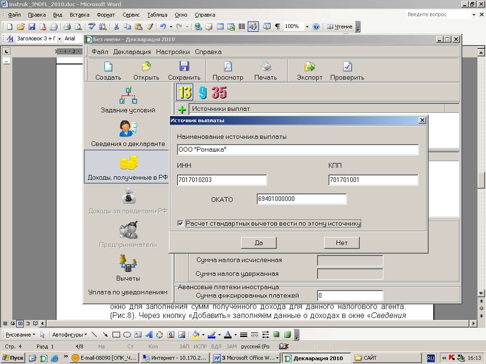Switch to E-mail-08090 taskbar button
Viewport: 486px width, 364px height.
pos(104,358)
